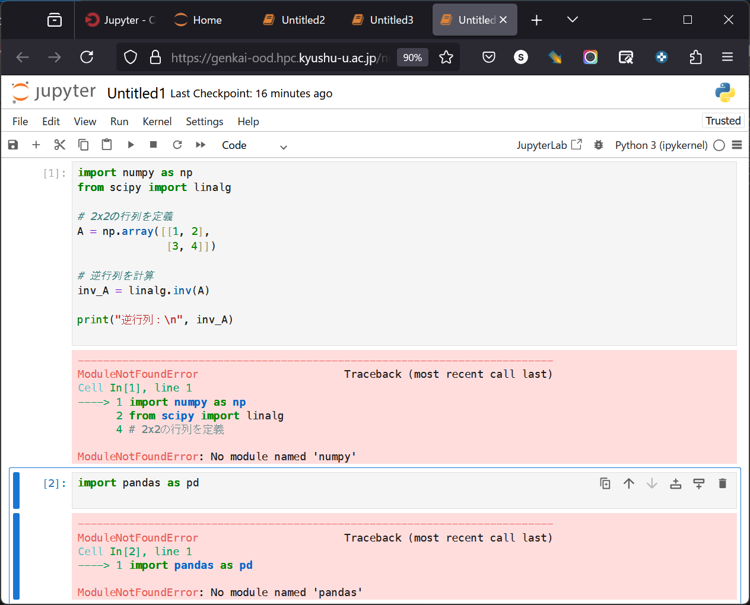Click the tracking protection shield icon
Image resolution: width=750 pixels, height=605 pixels.
131,57
